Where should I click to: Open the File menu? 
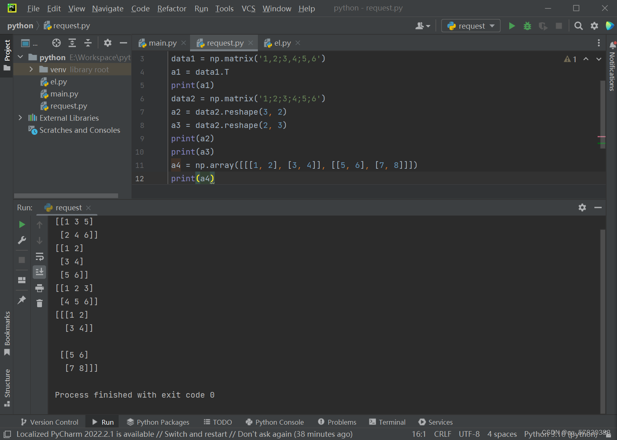(x=33, y=8)
